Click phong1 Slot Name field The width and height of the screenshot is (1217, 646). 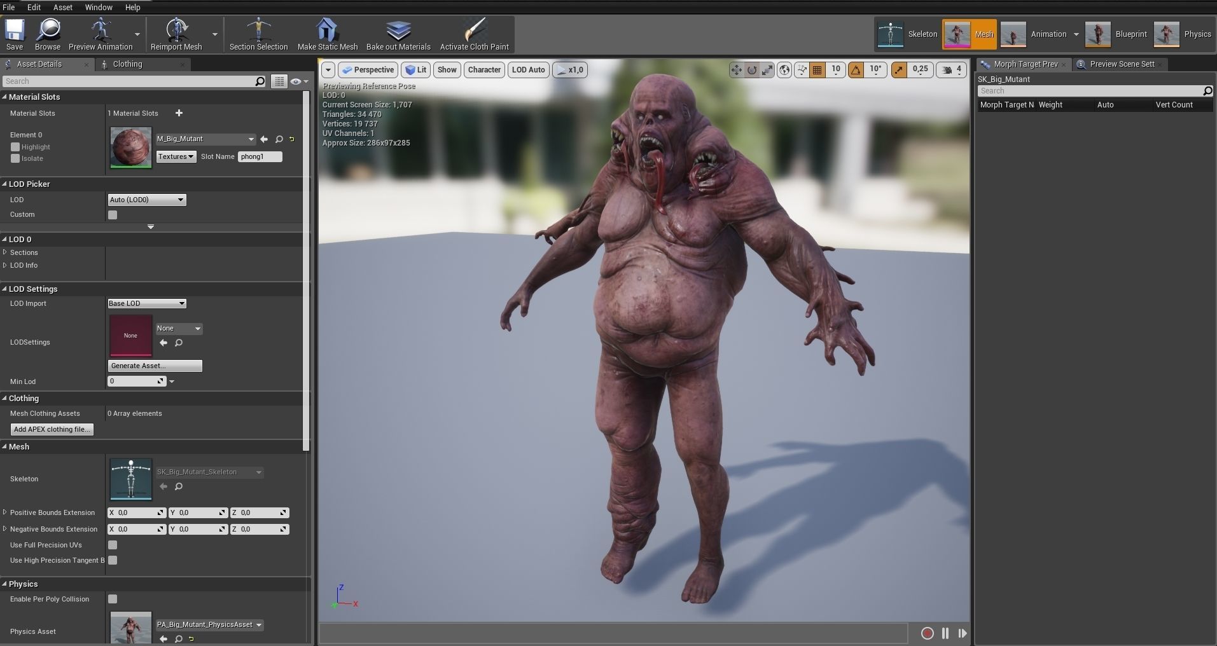click(x=260, y=156)
